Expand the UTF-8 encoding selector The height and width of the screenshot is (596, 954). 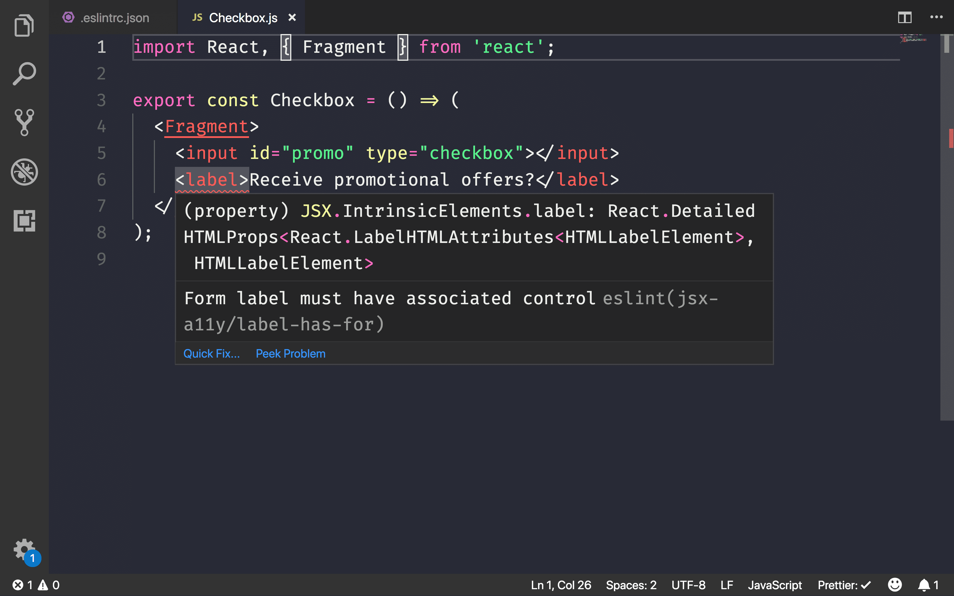[687, 584]
